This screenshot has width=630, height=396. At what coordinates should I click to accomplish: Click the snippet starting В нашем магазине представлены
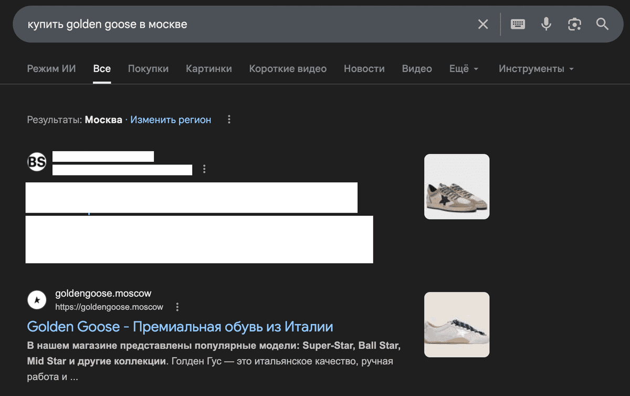coord(214,362)
